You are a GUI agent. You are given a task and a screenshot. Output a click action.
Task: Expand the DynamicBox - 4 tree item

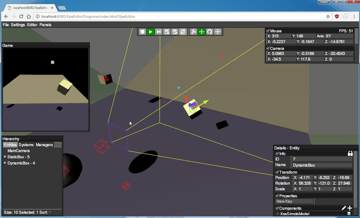pyautogui.click(x=4, y=163)
